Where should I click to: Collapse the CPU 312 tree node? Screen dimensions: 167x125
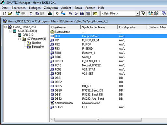[x=15, y=35]
